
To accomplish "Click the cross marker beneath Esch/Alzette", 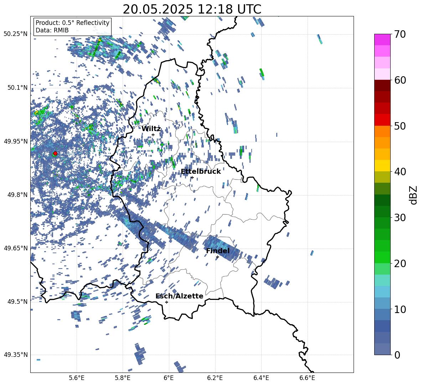I will [166, 302].
